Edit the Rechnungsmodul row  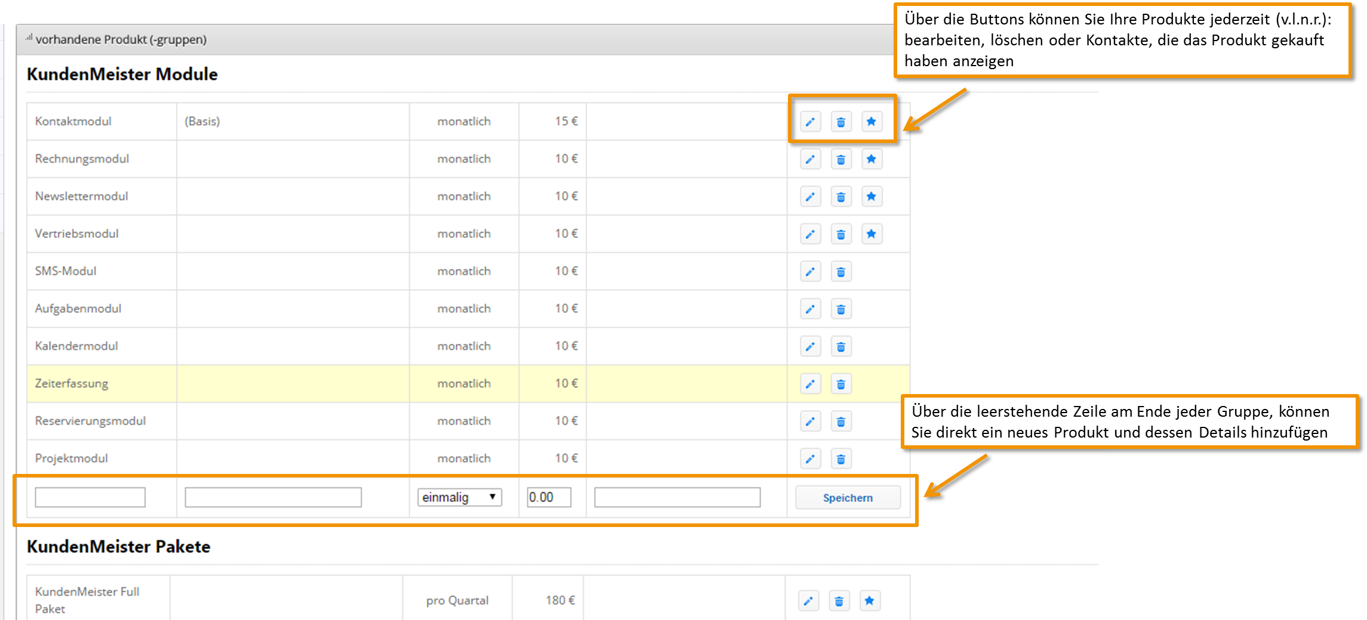810,159
